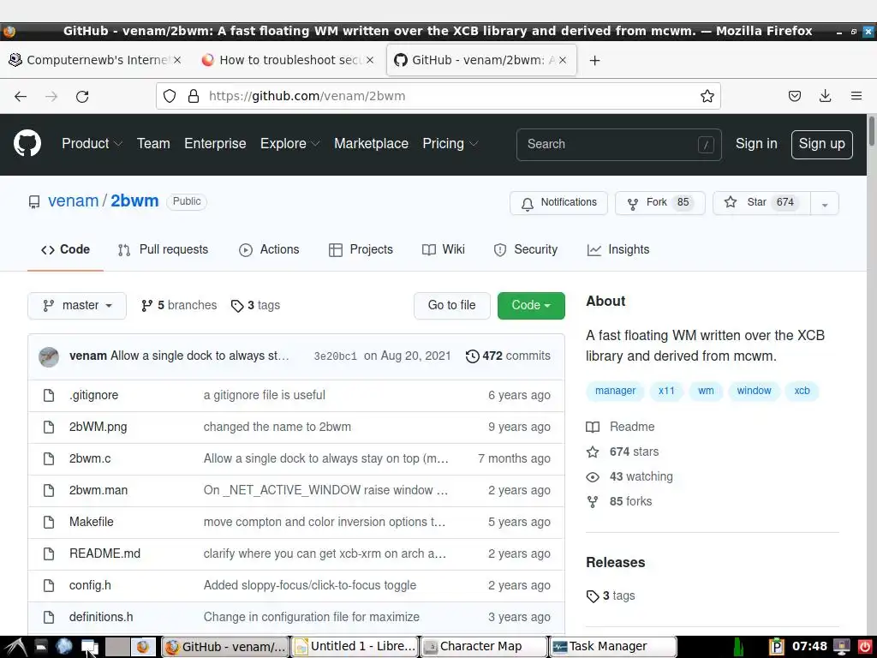The height and width of the screenshot is (658, 877).
Task: Open the Pull requests tab
Action: pos(163,249)
